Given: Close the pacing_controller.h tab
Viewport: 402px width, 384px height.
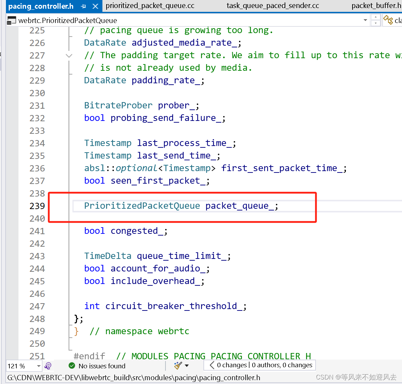Looking at the screenshot, I should pos(95,6).
